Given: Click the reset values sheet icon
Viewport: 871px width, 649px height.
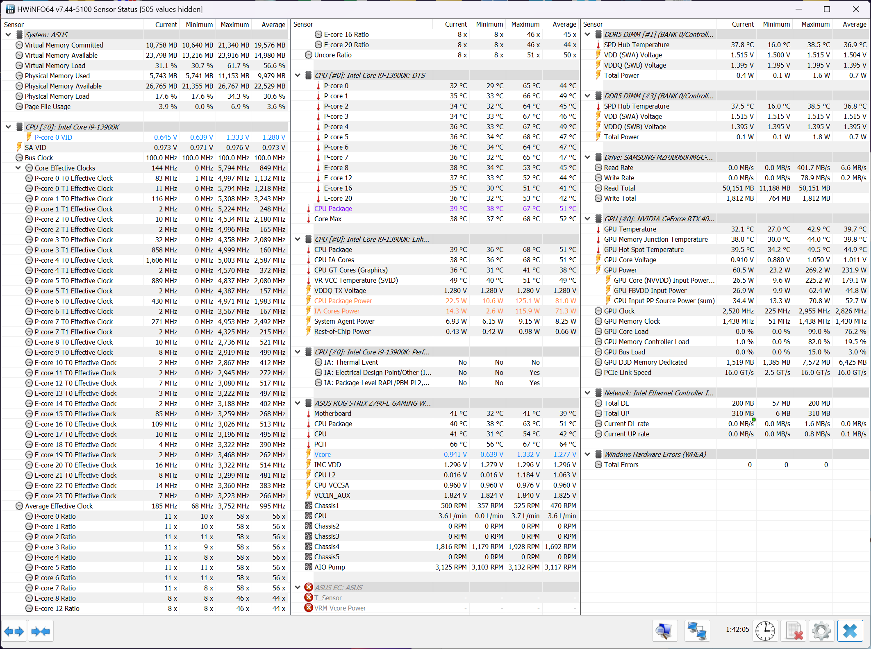Looking at the screenshot, I should click(x=794, y=631).
